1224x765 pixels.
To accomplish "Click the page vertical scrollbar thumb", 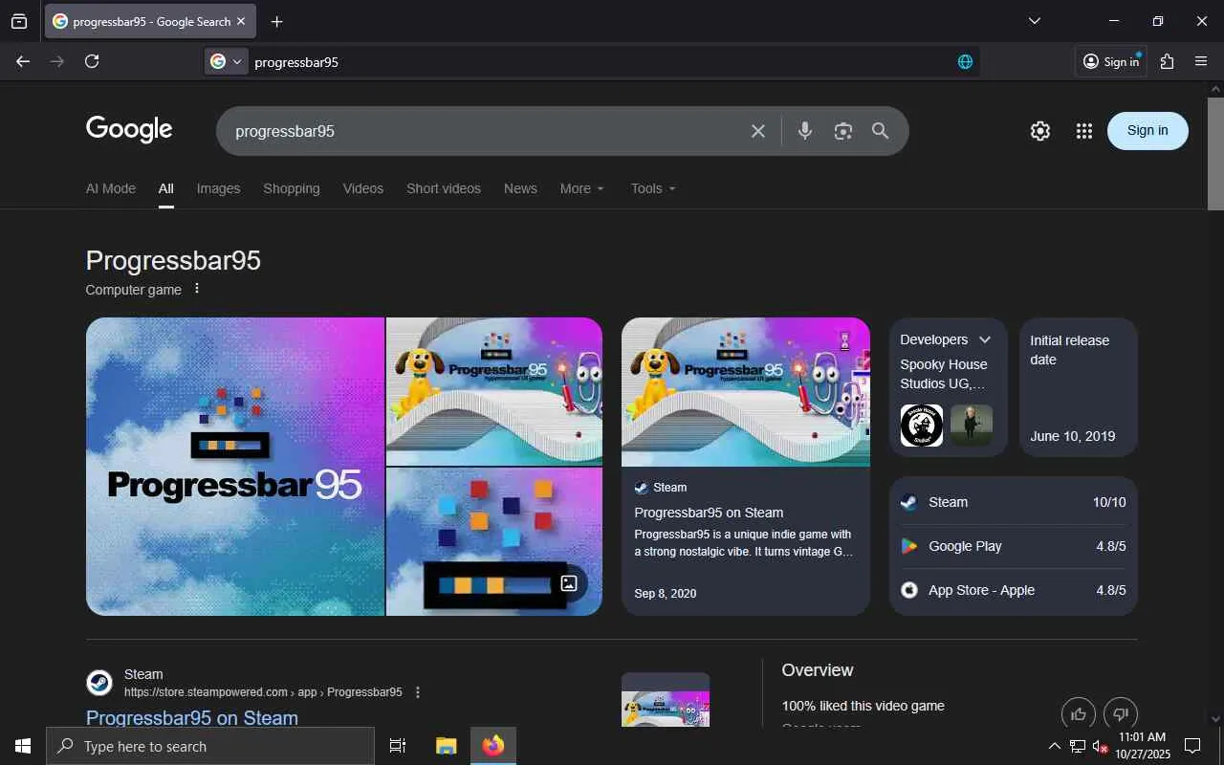I will (1215, 153).
